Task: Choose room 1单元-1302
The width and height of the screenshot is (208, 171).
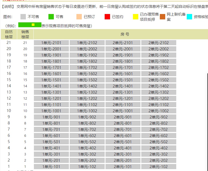Action: pyautogui.click(x=87, y=92)
